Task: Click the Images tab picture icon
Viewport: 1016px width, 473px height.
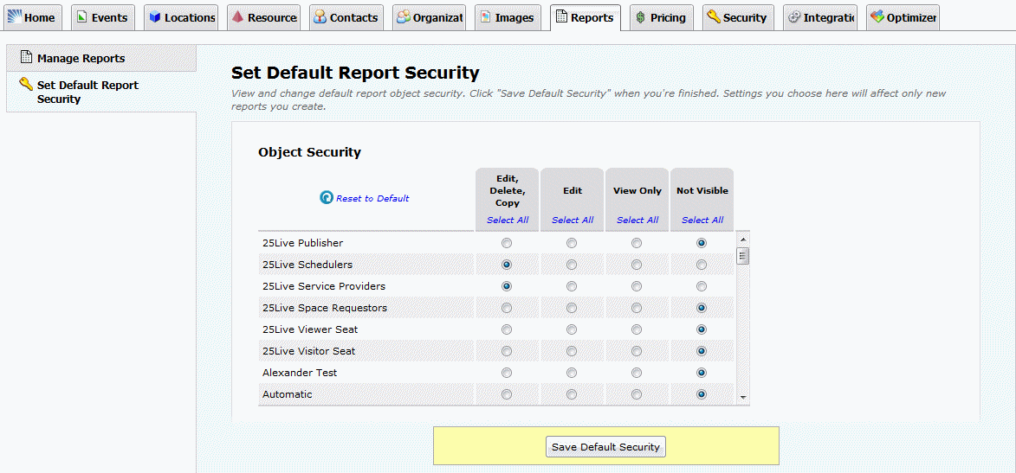Action: (x=485, y=17)
